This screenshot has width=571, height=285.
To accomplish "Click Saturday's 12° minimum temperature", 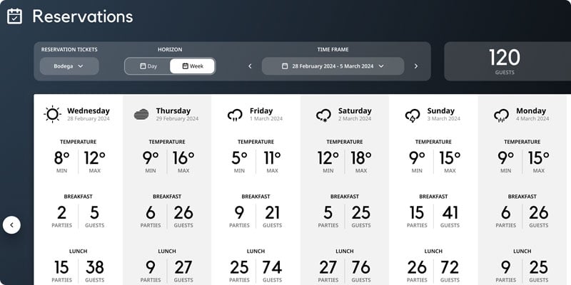I will (x=328, y=157).
